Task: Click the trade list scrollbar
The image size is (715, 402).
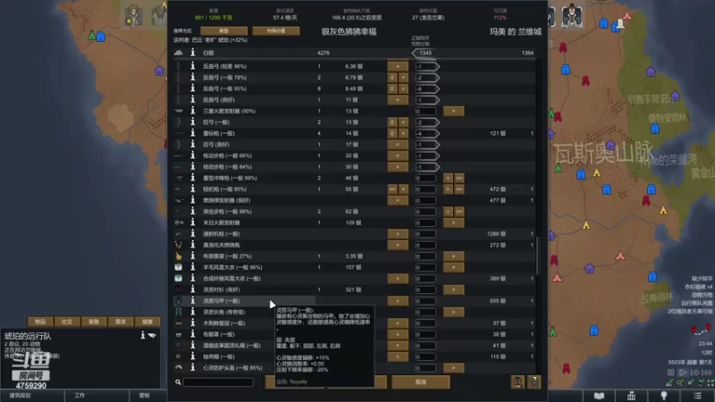Action: [x=538, y=256]
